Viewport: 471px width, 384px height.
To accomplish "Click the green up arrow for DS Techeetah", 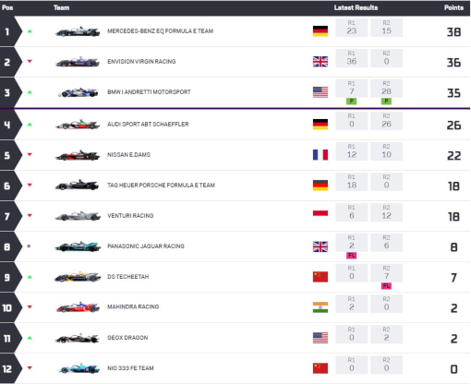I will [30, 277].
